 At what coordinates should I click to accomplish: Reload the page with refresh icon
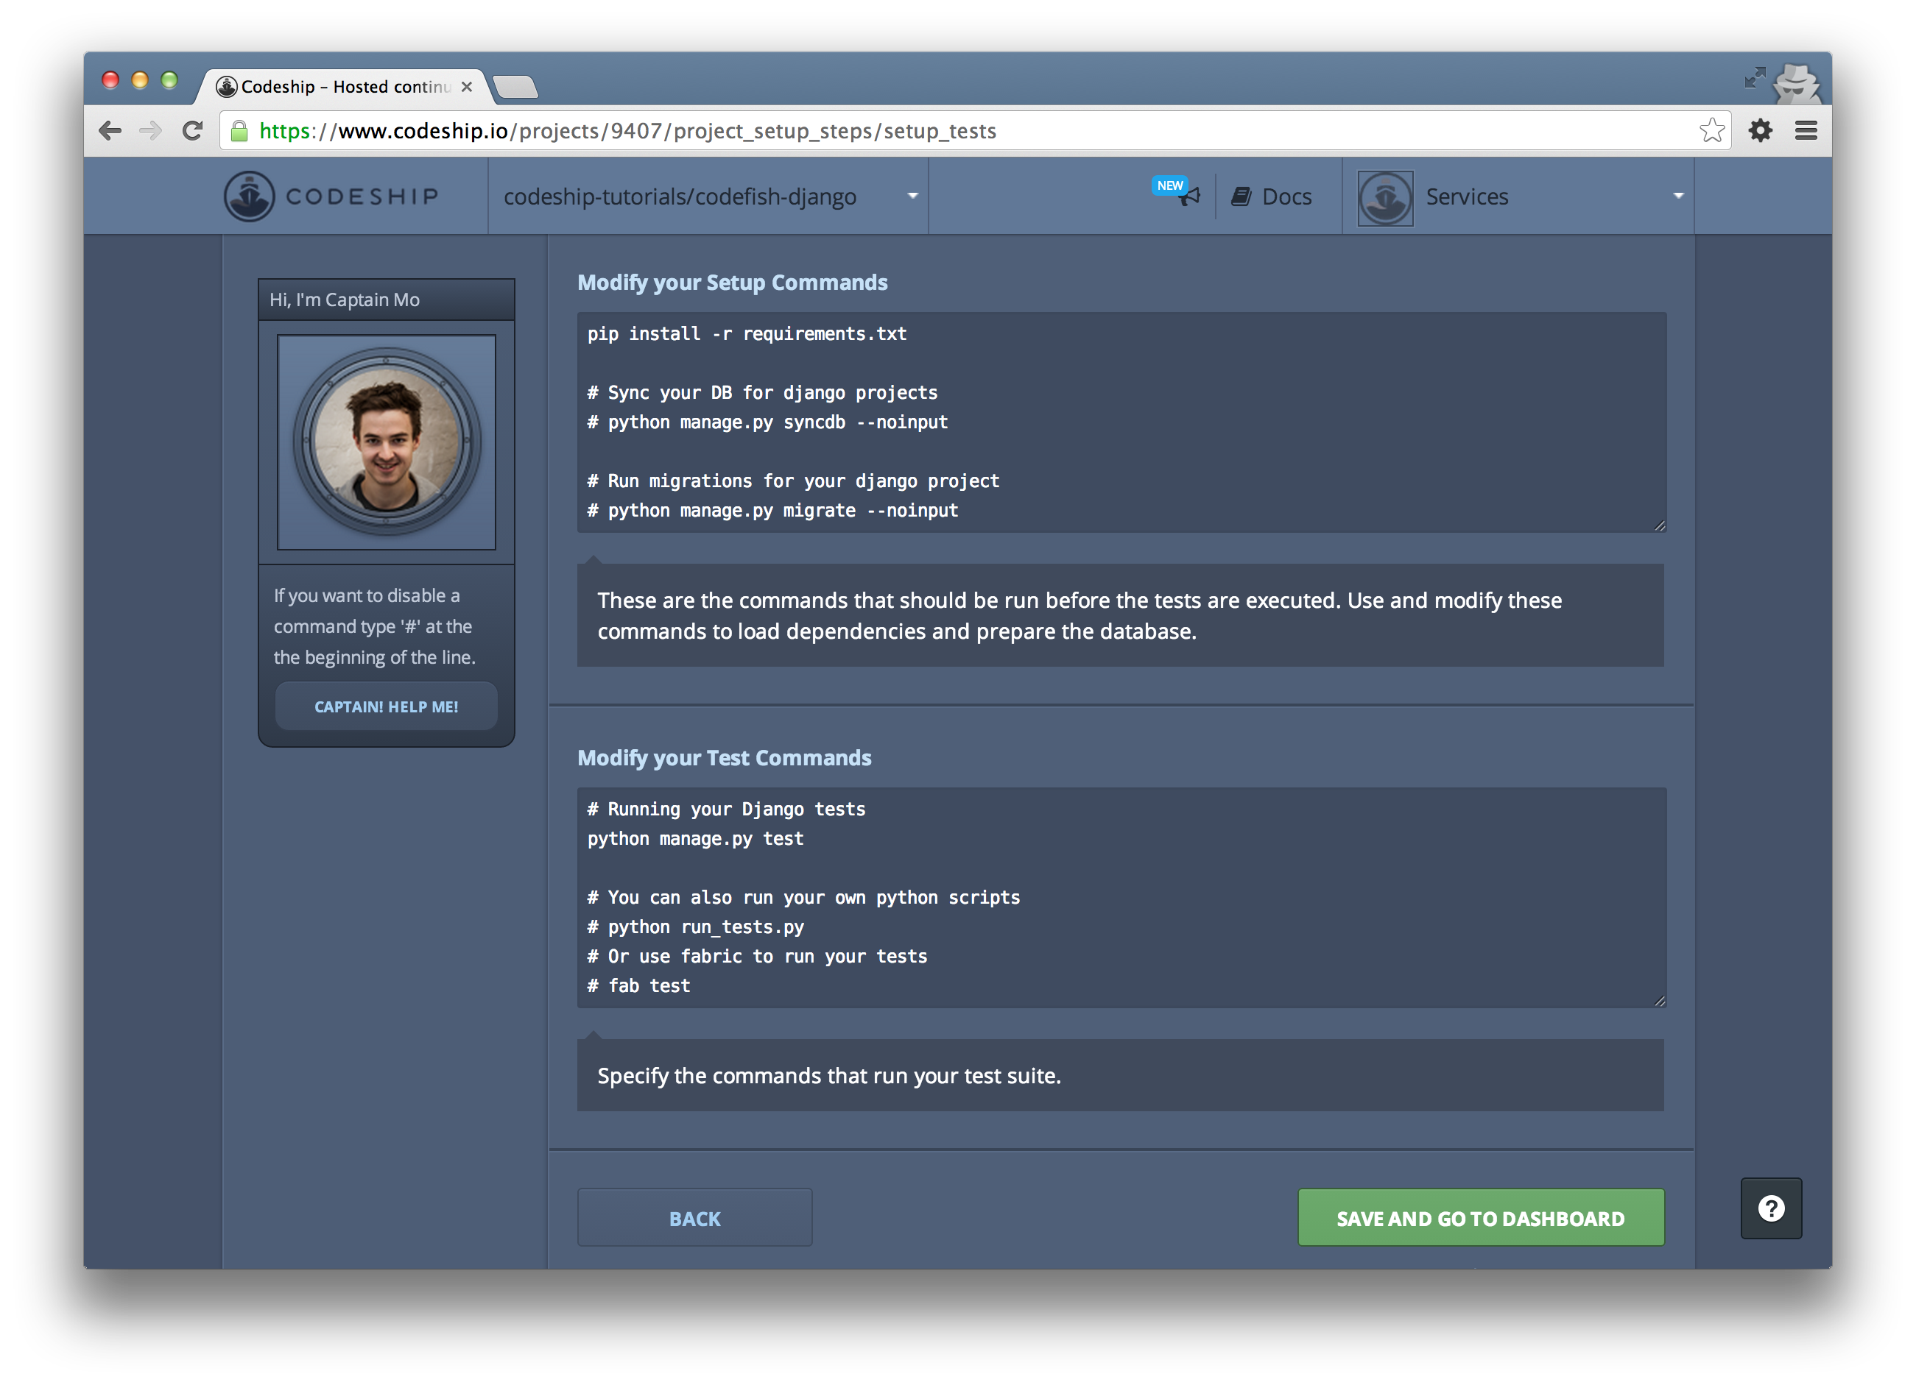(193, 131)
